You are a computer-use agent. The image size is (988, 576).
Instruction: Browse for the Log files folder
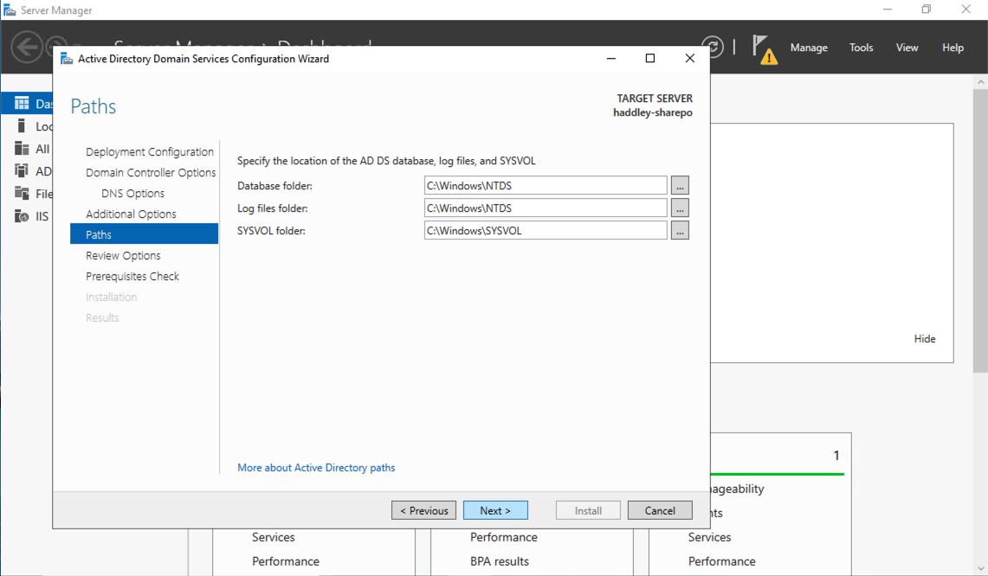(x=680, y=208)
